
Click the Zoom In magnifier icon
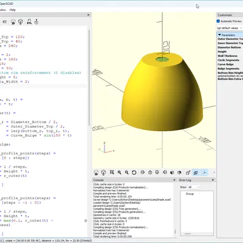(x=120, y=173)
